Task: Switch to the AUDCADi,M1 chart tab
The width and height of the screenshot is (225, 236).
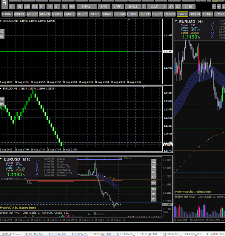Action: click(x=34, y=234)
